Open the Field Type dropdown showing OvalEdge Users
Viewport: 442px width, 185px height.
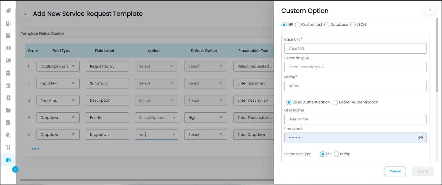click(58, 66)
